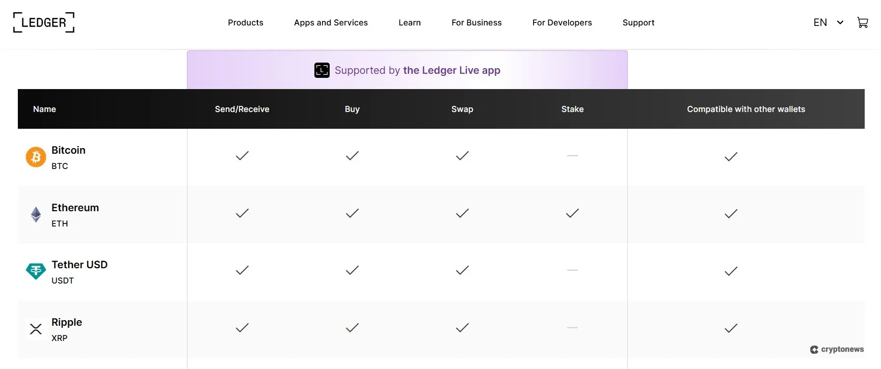Open For Business menu
Screen dimensions: 881x369
point(476,22)
